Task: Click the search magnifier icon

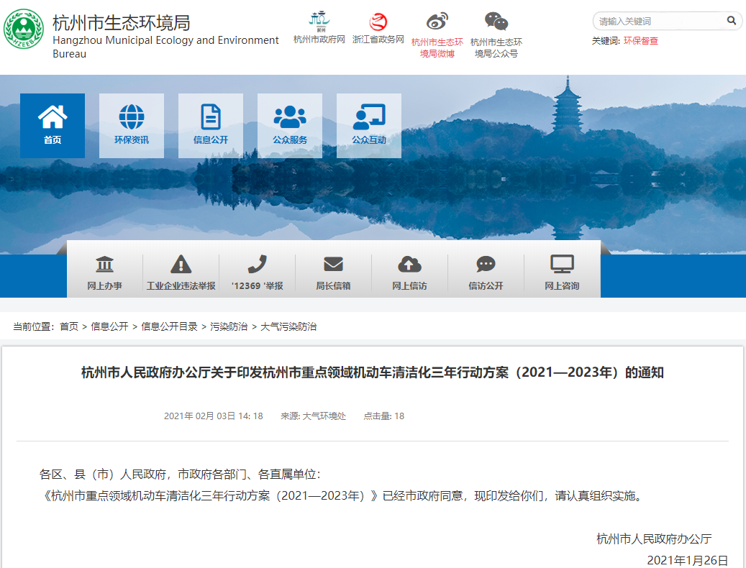Action: [x=732, y=21]
